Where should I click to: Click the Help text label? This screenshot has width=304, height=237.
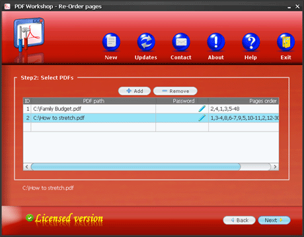tap(250, 57)
